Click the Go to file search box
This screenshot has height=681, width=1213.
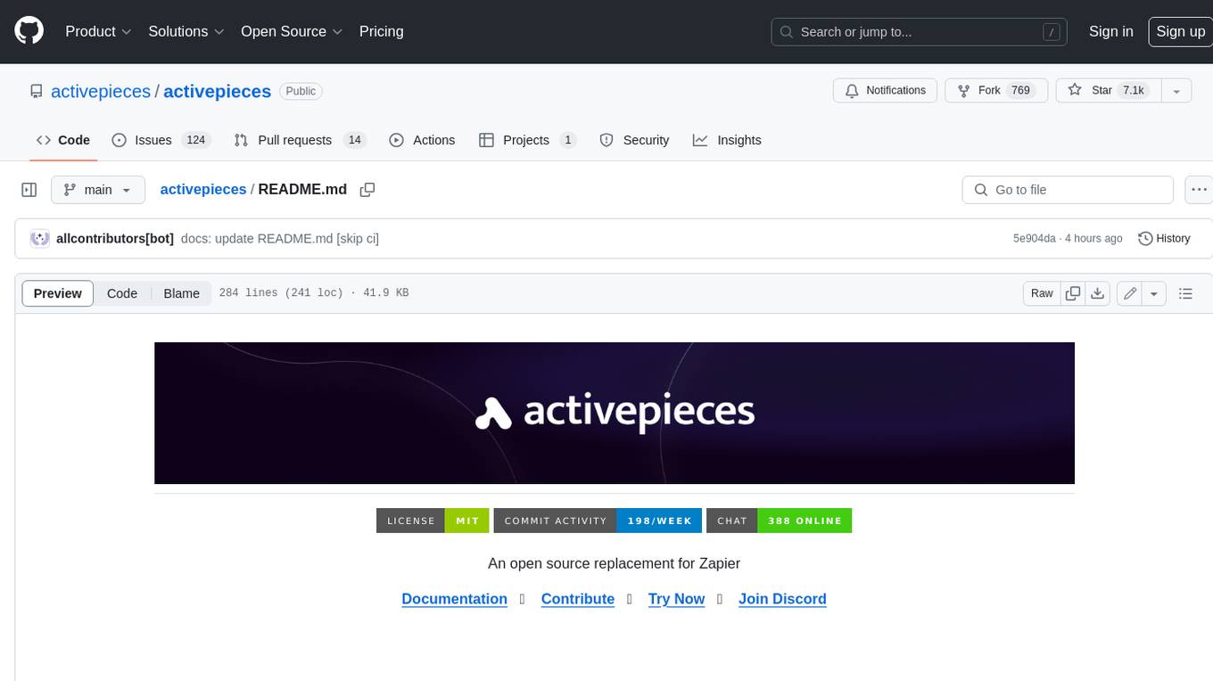pyautogui.click(x=1068, y=190)
